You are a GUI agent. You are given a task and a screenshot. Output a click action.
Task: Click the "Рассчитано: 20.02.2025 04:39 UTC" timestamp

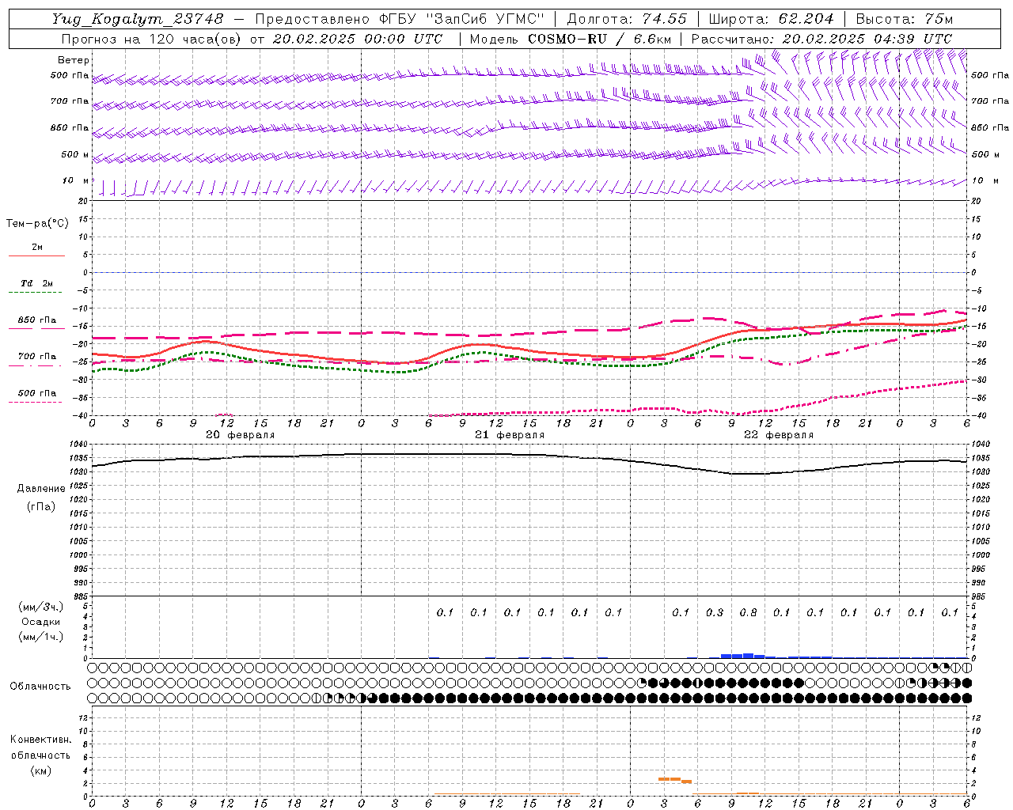click(x=821, y=39)
